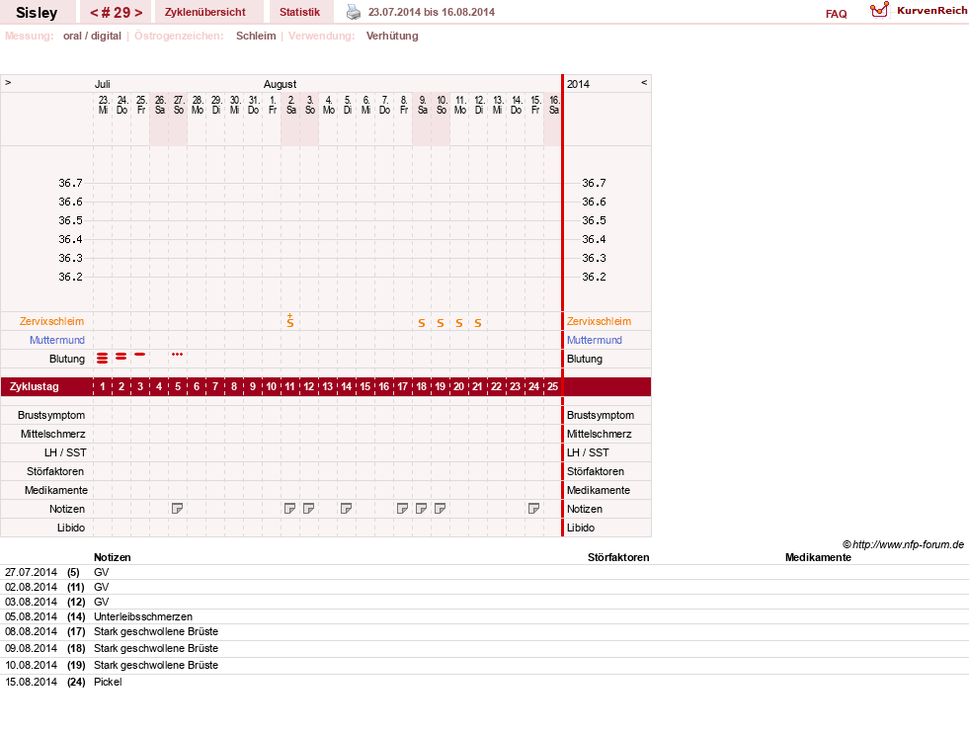This screenshot has width=969, height=734.
Task: Click the left Libido row label
Action: (71, 528)
